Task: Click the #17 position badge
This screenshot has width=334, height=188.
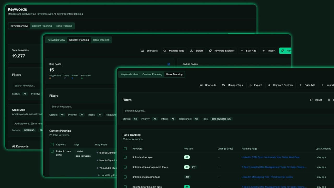Action: click(x=194, y=167)
